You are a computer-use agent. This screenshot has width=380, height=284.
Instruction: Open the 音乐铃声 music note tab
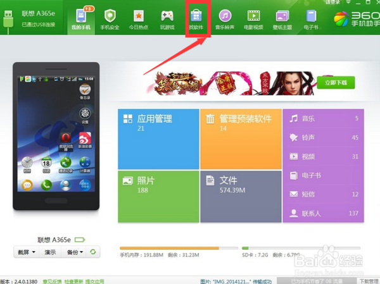coord(225,20)
